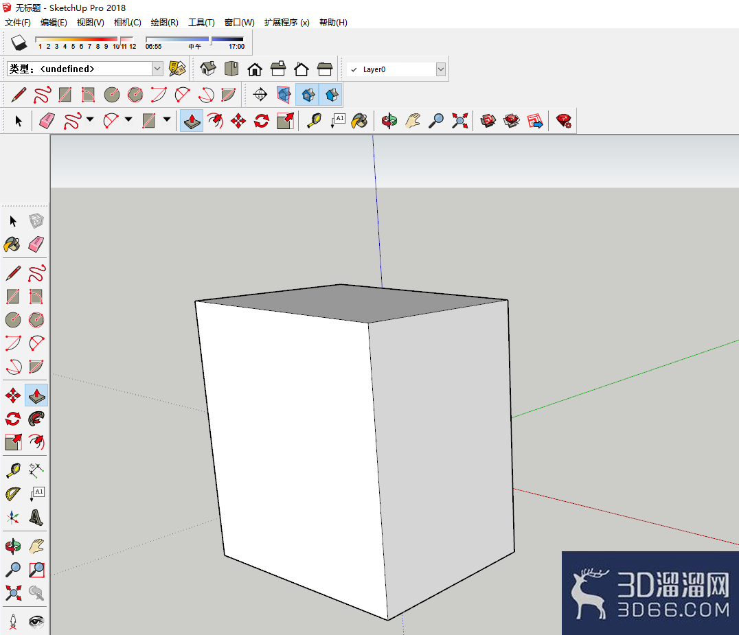The width and height of the screenshot is (739, 635).
Task: Open the 绘图(R) menu
Action: coord(164,22)
